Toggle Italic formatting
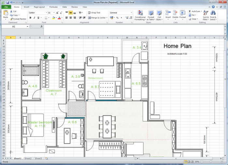The image size is (228, 165). [x=34, y=18]
